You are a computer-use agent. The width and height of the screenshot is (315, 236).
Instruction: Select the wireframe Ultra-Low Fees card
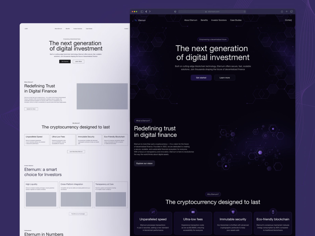(63, 140)
